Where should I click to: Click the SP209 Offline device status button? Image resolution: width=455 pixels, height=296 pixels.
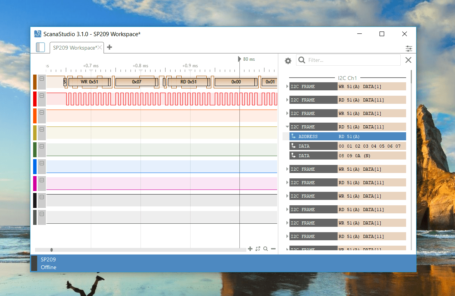pos(48,263)
